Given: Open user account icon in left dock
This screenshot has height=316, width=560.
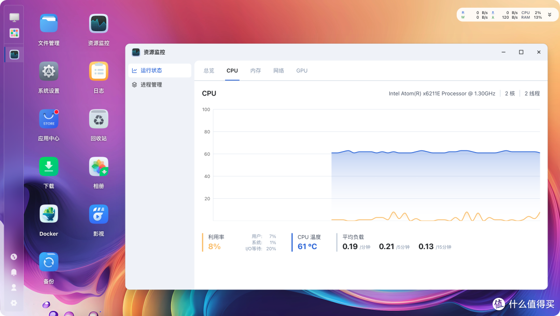Looking at the screenshot, I should pyautogui.click(x=14, y=287).
